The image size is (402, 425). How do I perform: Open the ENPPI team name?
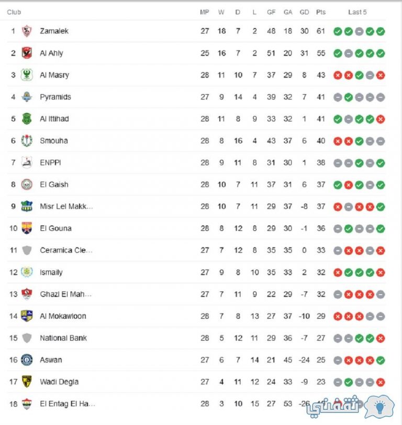tap(50, 163)
